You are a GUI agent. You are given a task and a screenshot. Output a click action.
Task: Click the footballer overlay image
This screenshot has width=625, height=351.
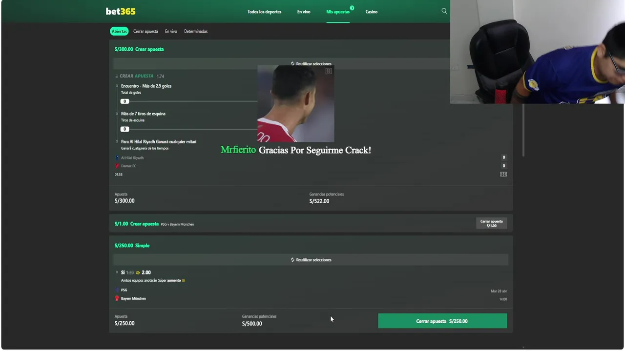[x=296, y=103]
